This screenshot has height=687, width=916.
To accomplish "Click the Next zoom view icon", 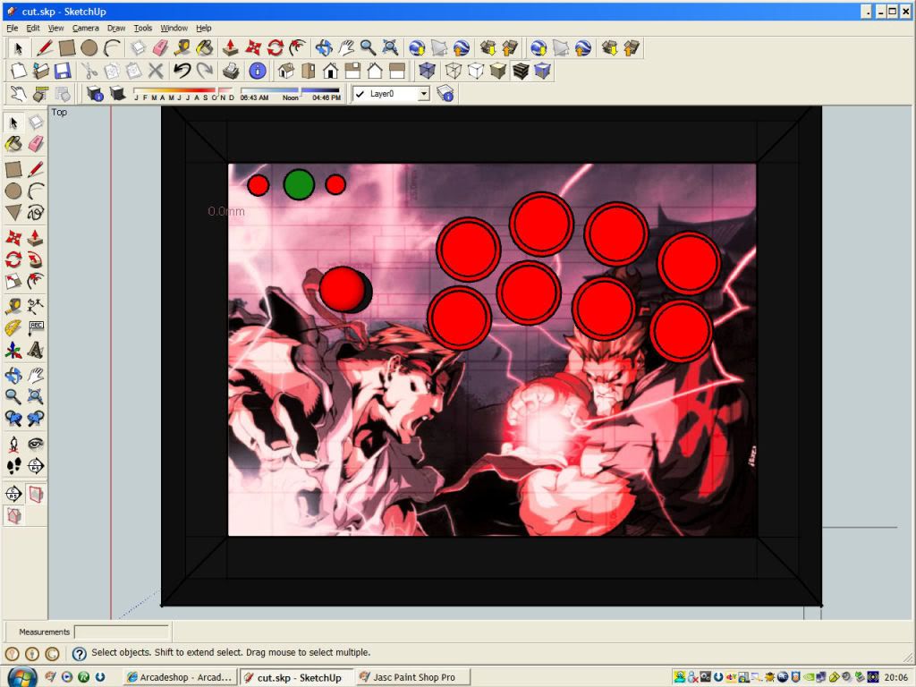I will pyautogui.click(x=36, y=419).
